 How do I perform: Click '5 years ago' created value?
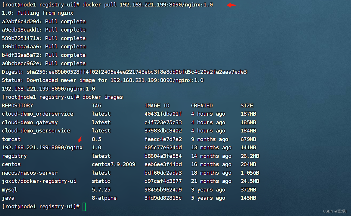pos(208,198)
